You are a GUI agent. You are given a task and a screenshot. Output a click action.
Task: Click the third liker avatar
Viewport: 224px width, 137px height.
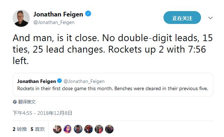click(x=78, y=129)
